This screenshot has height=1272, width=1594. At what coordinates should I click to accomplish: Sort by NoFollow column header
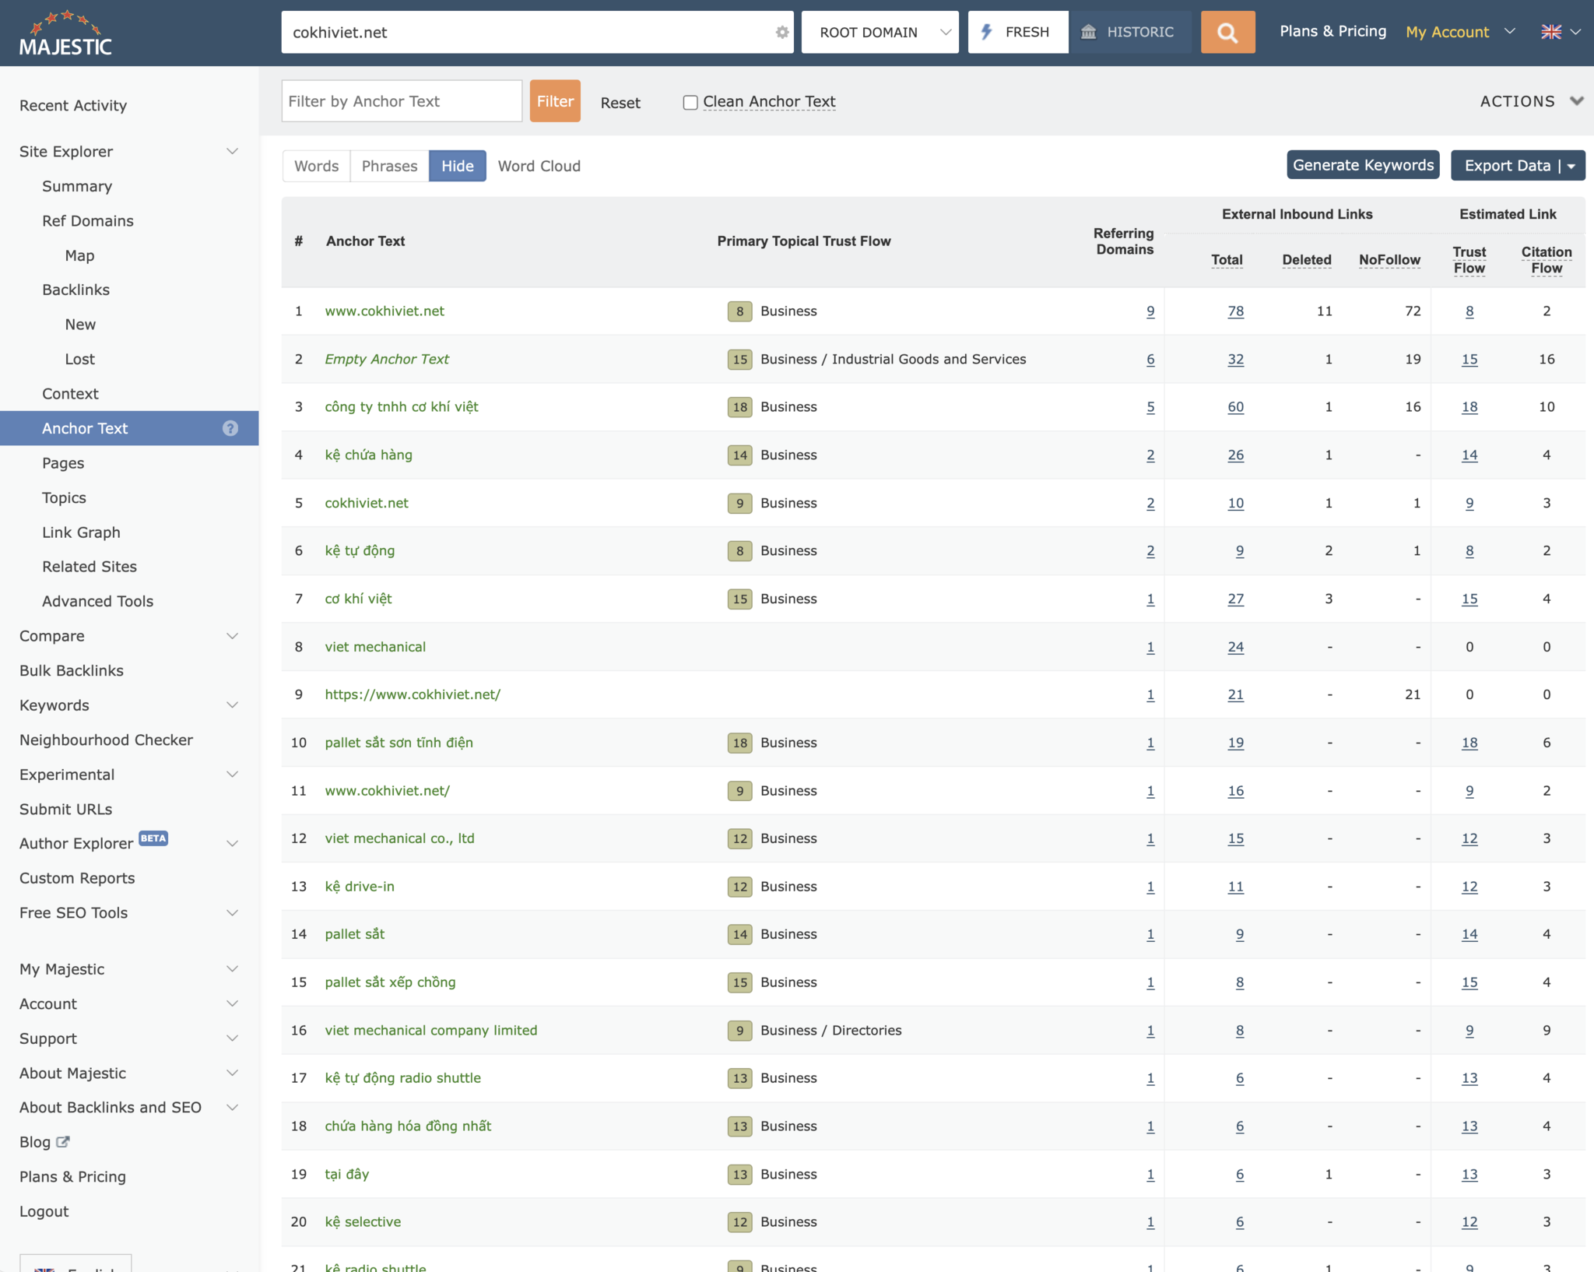coord(1389,259)
